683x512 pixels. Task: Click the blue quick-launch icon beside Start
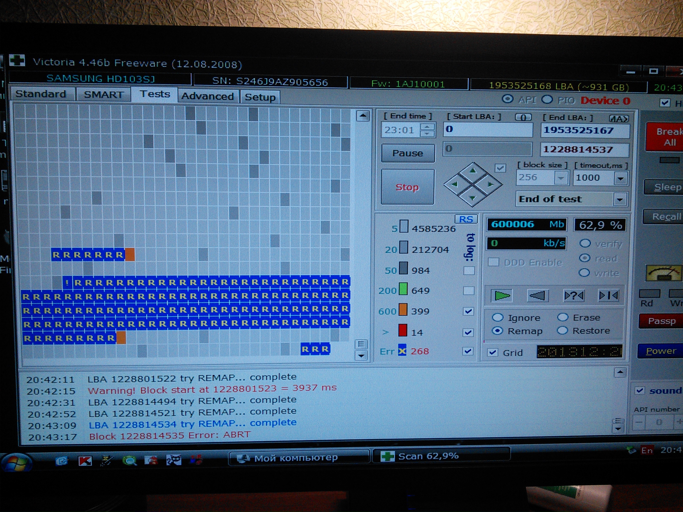click(61, 461)
